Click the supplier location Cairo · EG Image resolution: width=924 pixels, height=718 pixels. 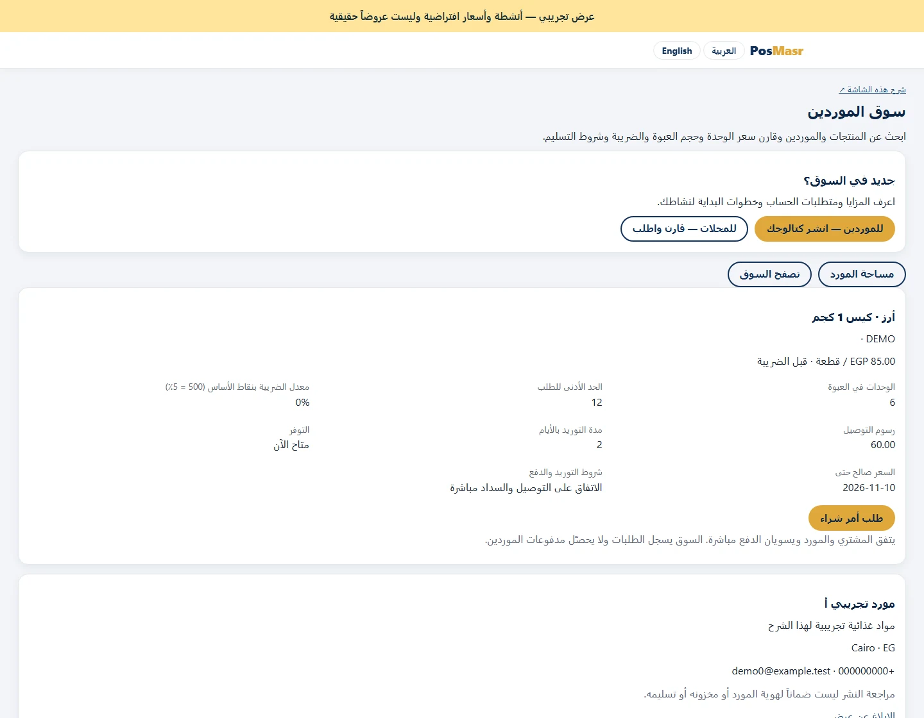[873, 648]
